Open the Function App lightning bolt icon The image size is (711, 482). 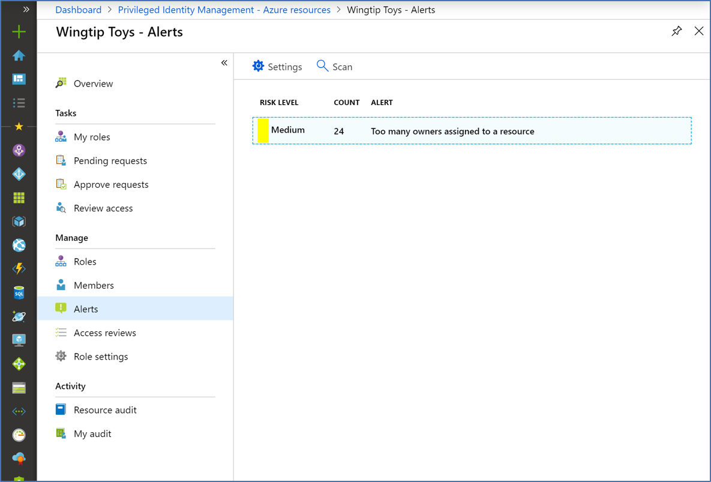19,269
